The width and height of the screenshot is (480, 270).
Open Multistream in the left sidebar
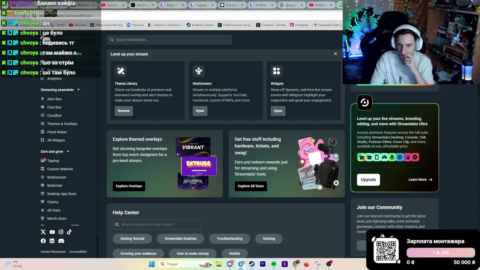coord(53,177)
